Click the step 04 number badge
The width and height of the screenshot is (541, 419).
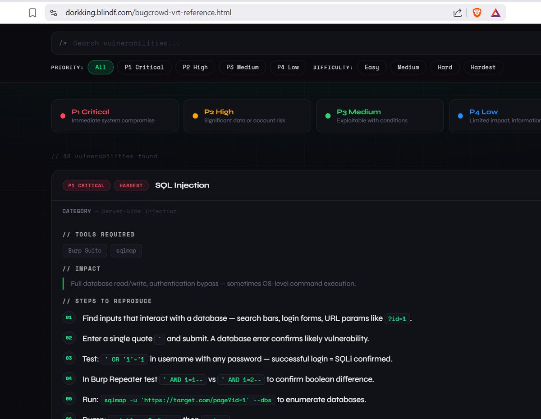click(69, 379)
